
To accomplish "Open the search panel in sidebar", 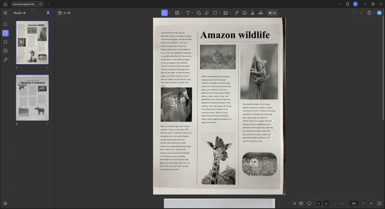I will click(x=5, y=24).
